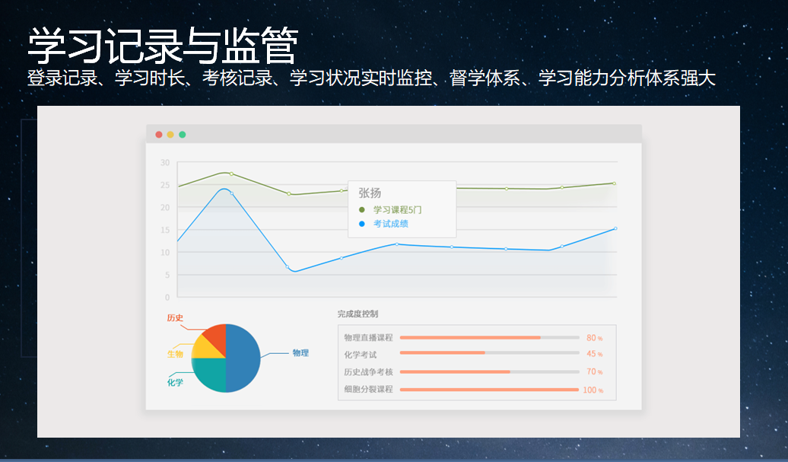The height and width of the screenshot is (462, 788).
Task: Toggle the green 学习课程5门 legend marker
Action: point(362,209)
